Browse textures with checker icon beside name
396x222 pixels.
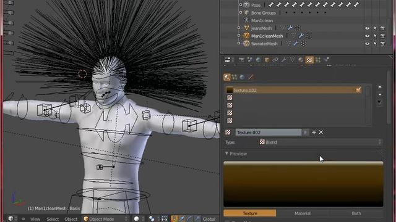[228, 132]
